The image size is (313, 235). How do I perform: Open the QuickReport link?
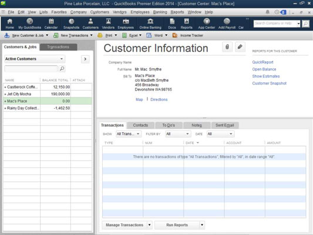pos(262,62)
